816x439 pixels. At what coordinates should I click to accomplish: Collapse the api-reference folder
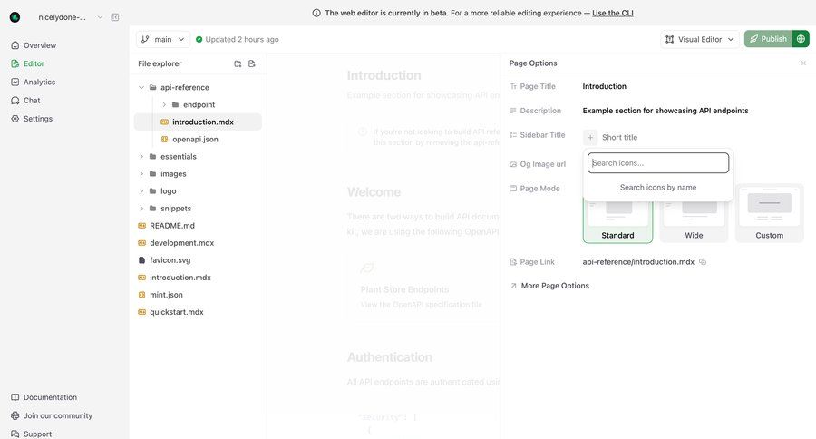141,87
